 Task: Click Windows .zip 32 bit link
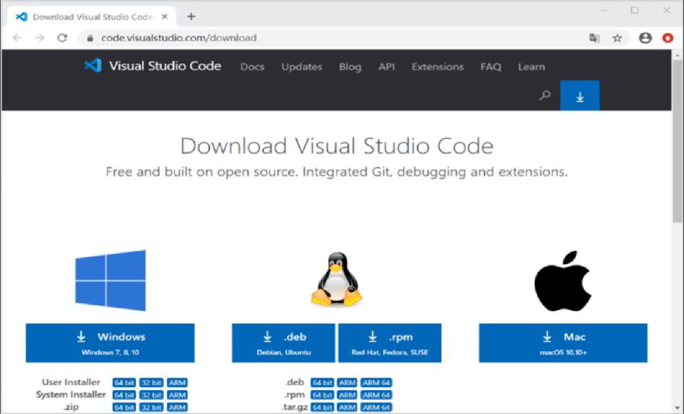pos(151,407)
